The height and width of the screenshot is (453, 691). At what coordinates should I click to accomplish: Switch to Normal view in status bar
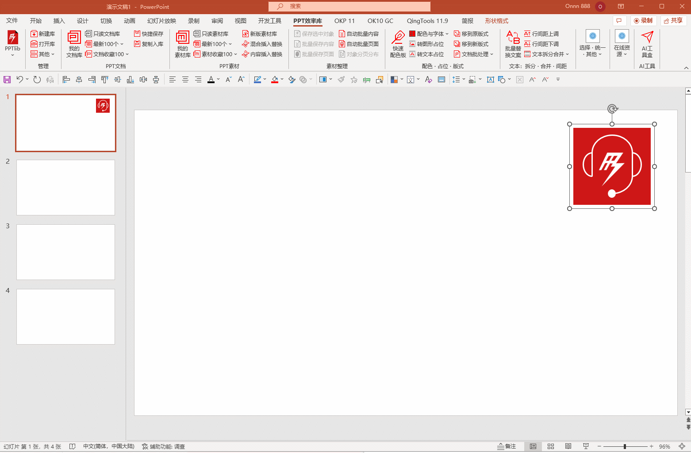pos(533,446)
